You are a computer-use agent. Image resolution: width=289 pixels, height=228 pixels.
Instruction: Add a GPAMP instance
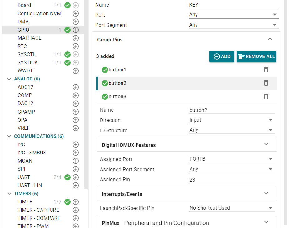[x=76, y=112]
